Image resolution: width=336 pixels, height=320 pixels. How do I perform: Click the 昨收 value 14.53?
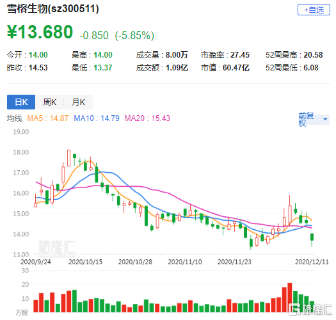[x=38, y=68]
